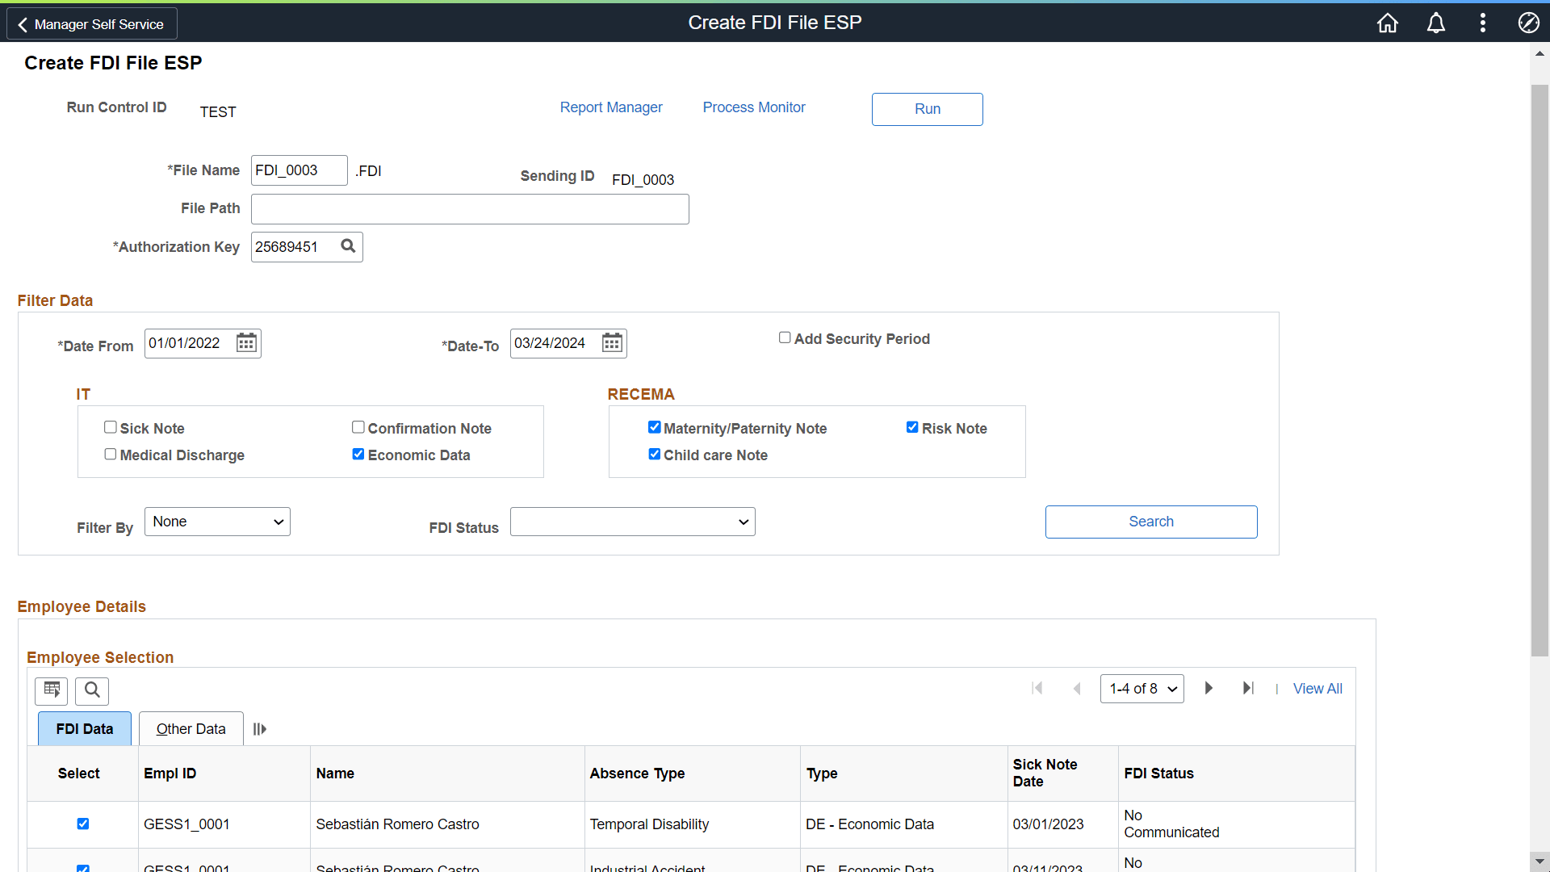Go to the Home page icon

point(1387,23)
